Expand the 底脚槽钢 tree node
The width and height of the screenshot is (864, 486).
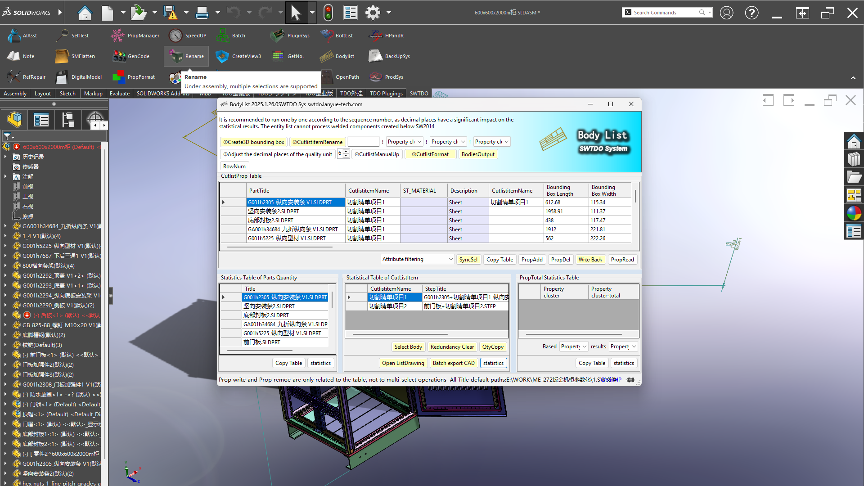point(5,335)
